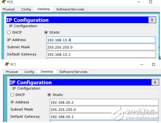This screenshot has width=161, height=123.
Task: Select DHCP radio button in PC1
Action: pos(12,95)
